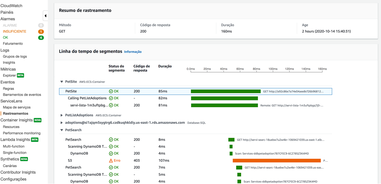The height and width of the screenshot is (184, 381).
Task: Collapse the PetSearch segment group
Action: click(x=62, y=130)
